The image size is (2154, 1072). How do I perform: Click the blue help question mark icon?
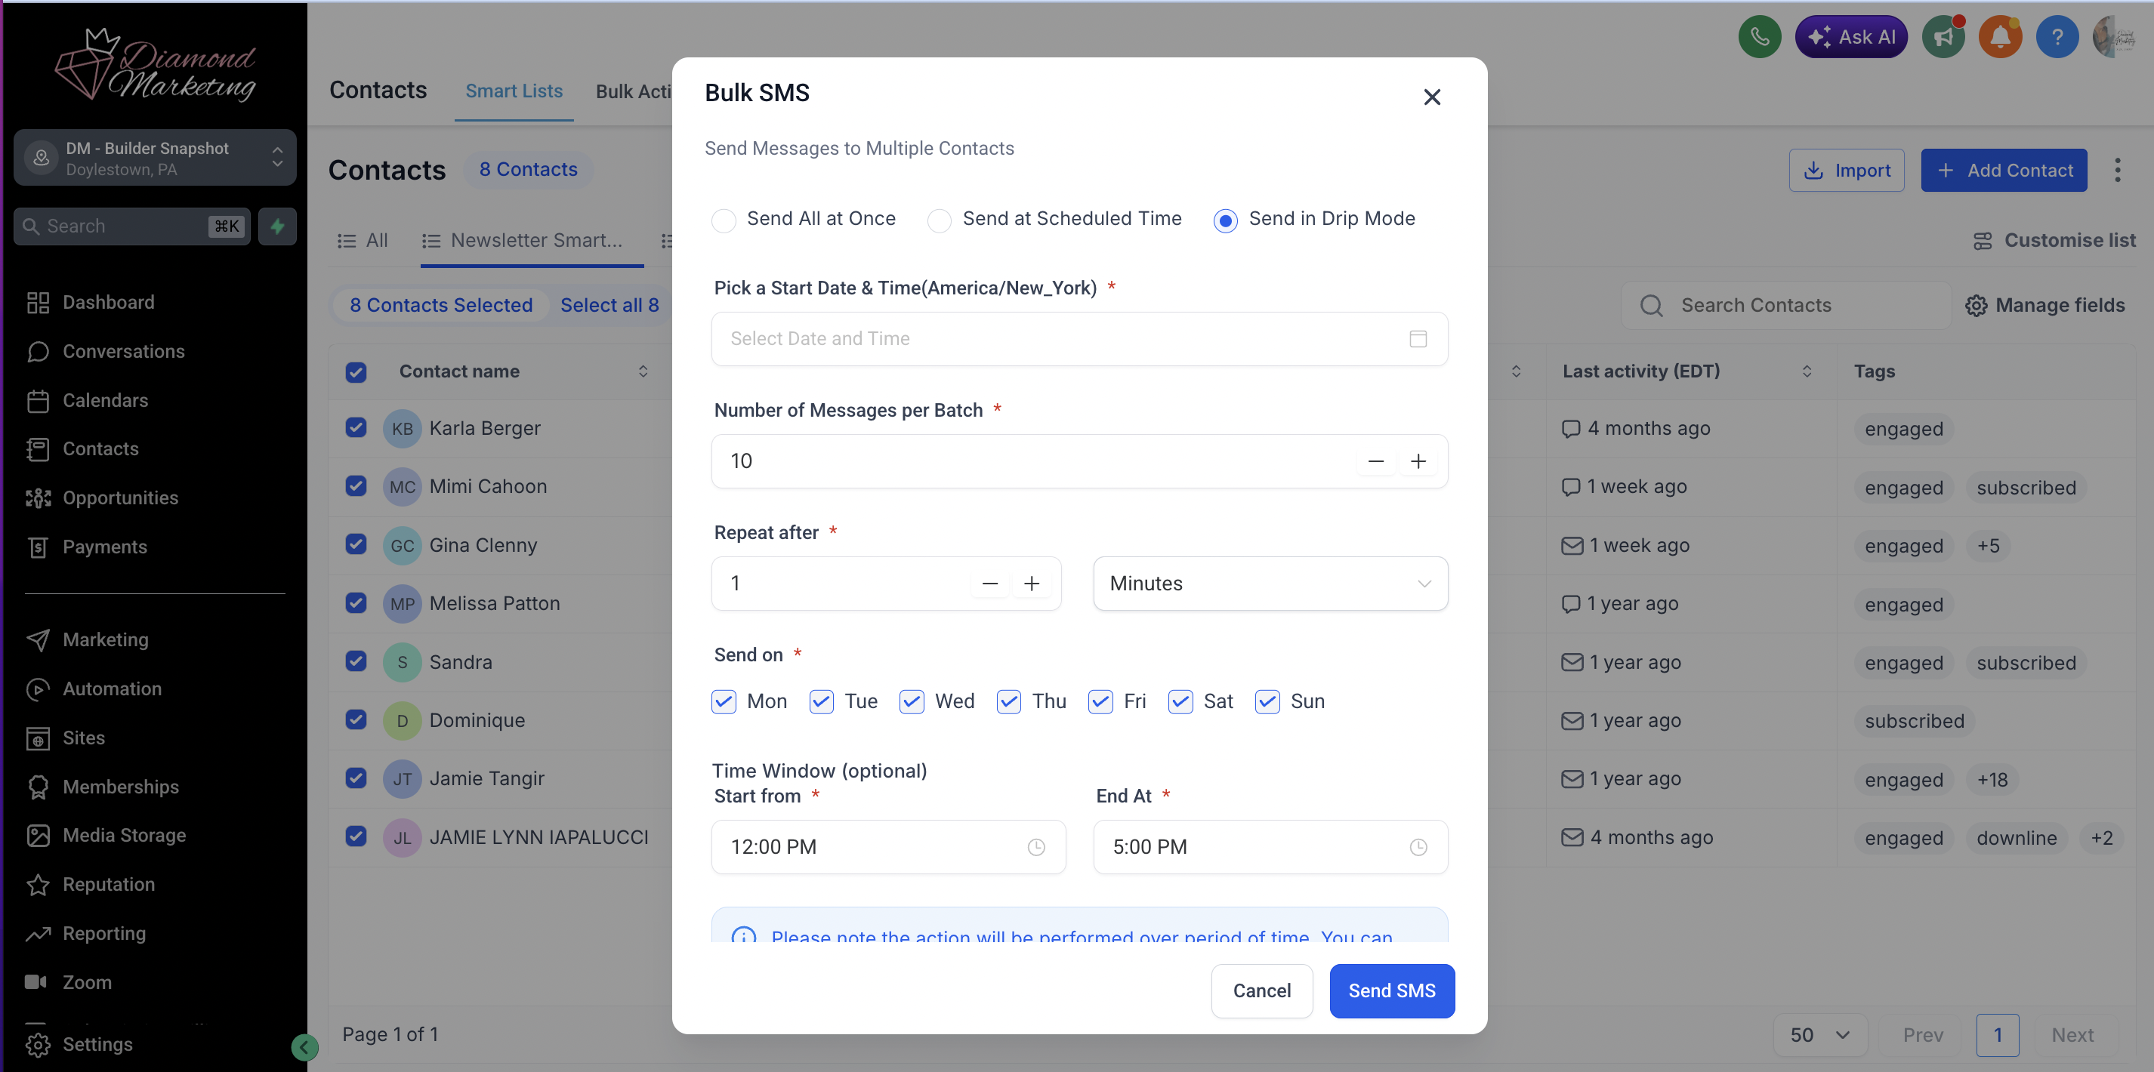click(x=2057, y=37)
